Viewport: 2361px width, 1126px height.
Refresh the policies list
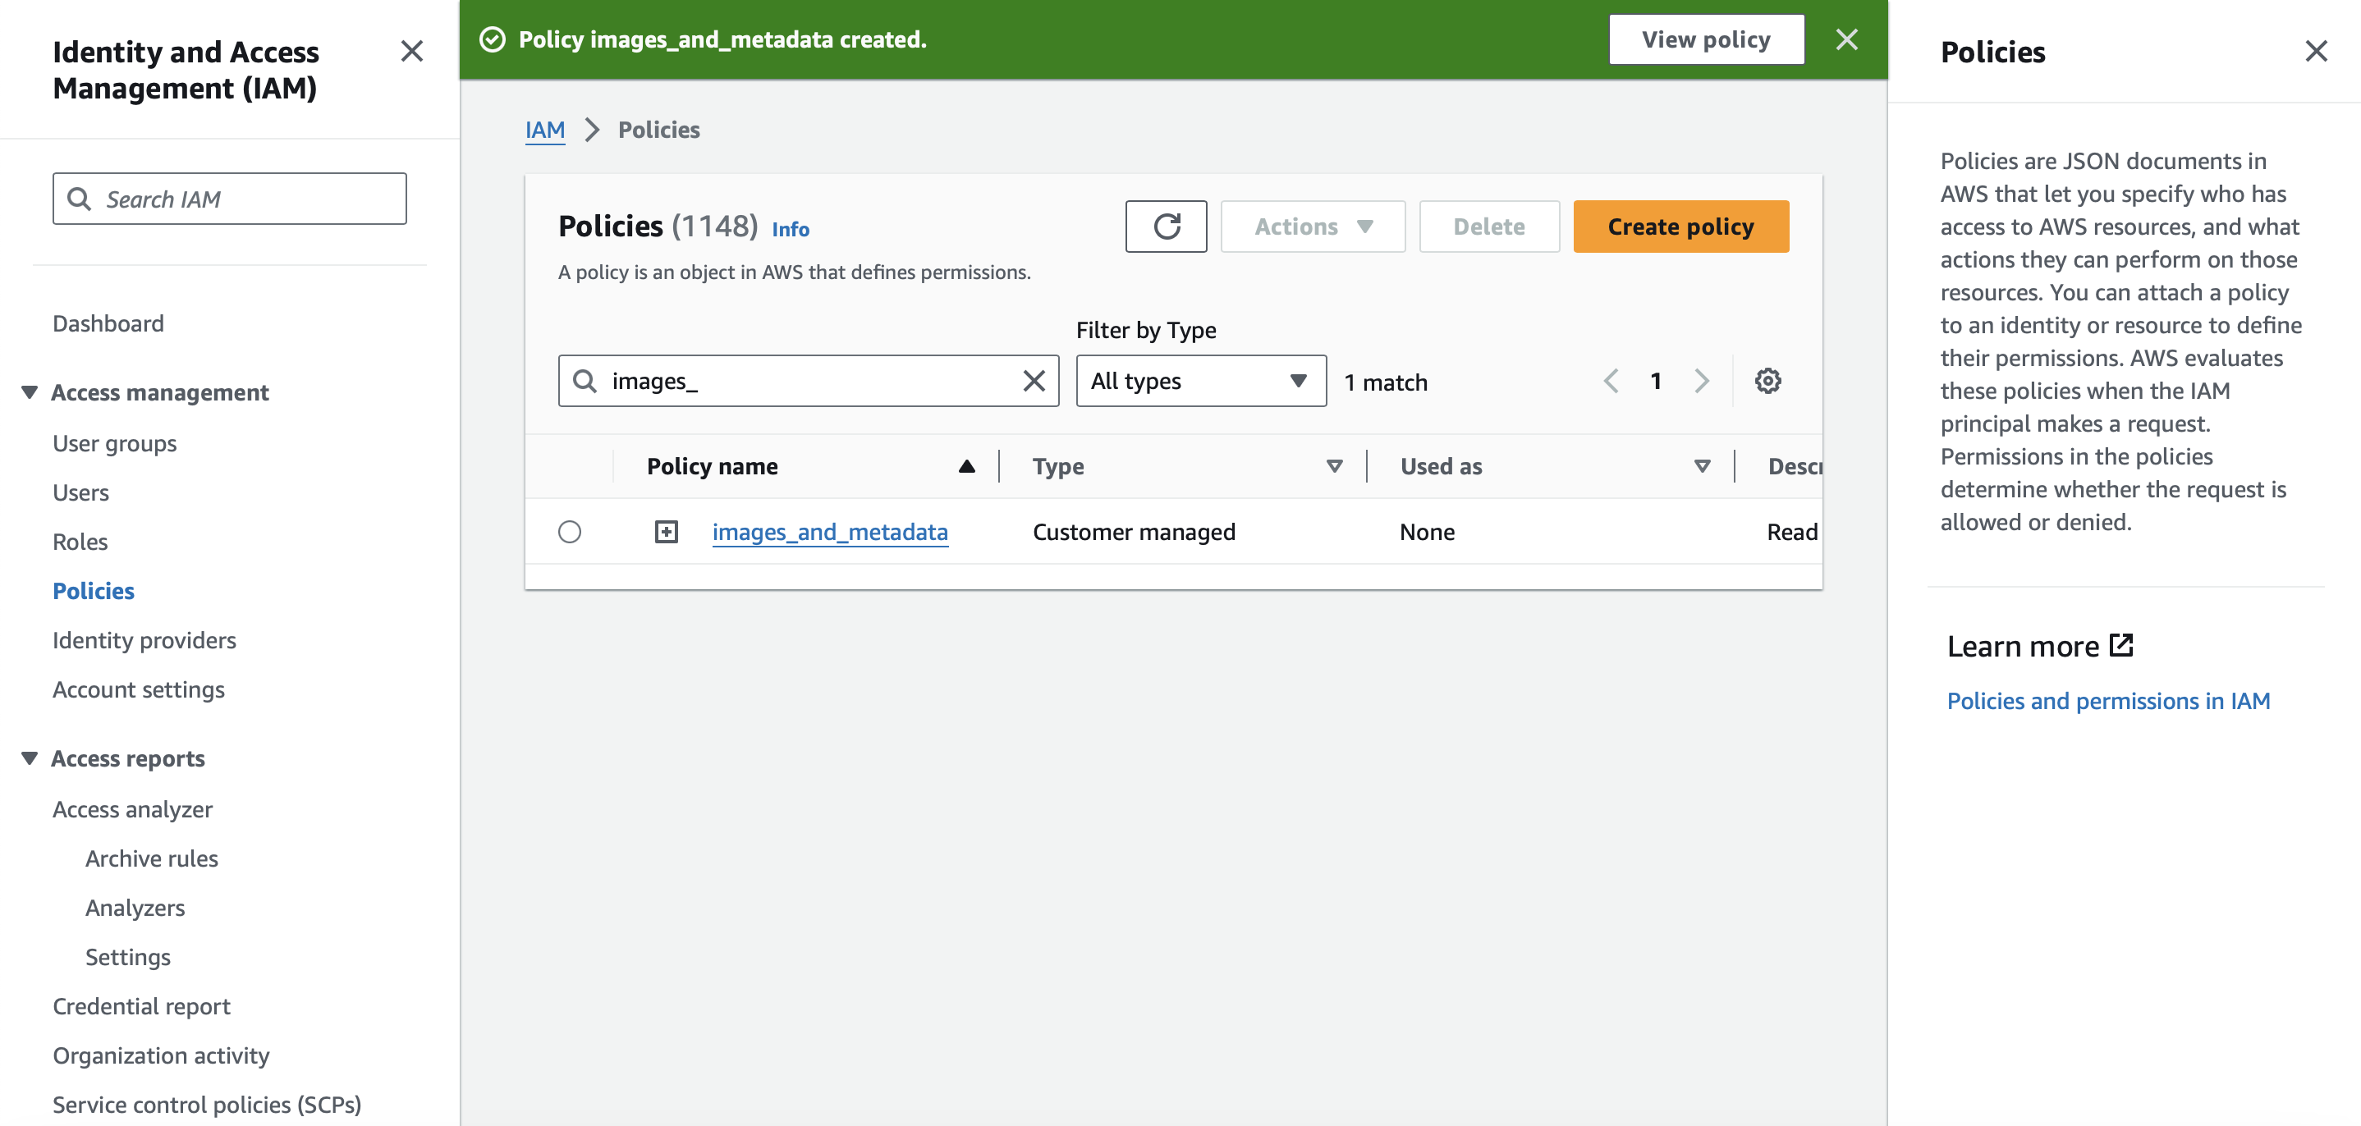coord(1166,227)
